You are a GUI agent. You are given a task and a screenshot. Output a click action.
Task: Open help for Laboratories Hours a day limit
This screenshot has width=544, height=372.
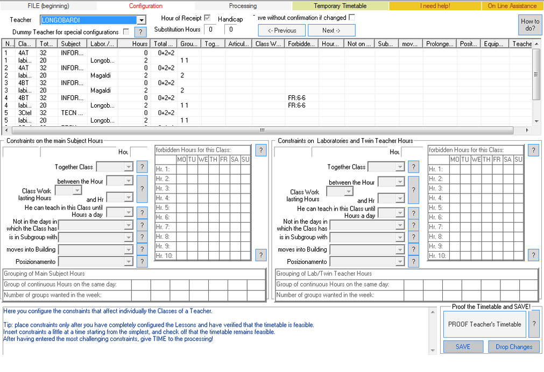[x=413, y=213]
